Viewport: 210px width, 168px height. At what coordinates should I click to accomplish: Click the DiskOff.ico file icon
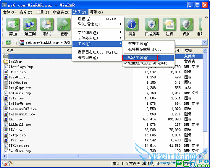(6, 77)
